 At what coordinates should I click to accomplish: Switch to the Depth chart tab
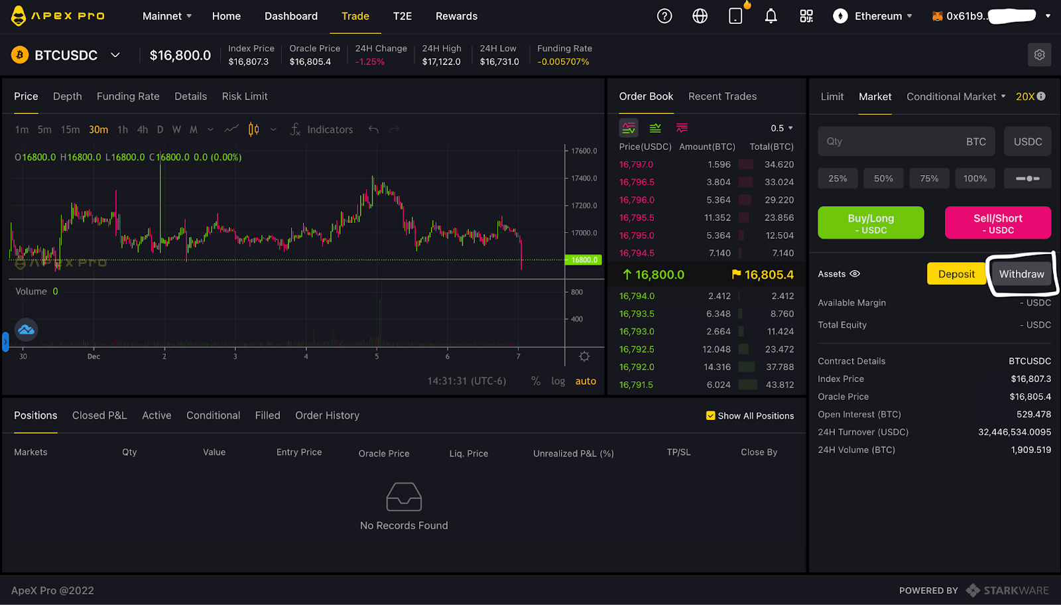tap(68, 96)
